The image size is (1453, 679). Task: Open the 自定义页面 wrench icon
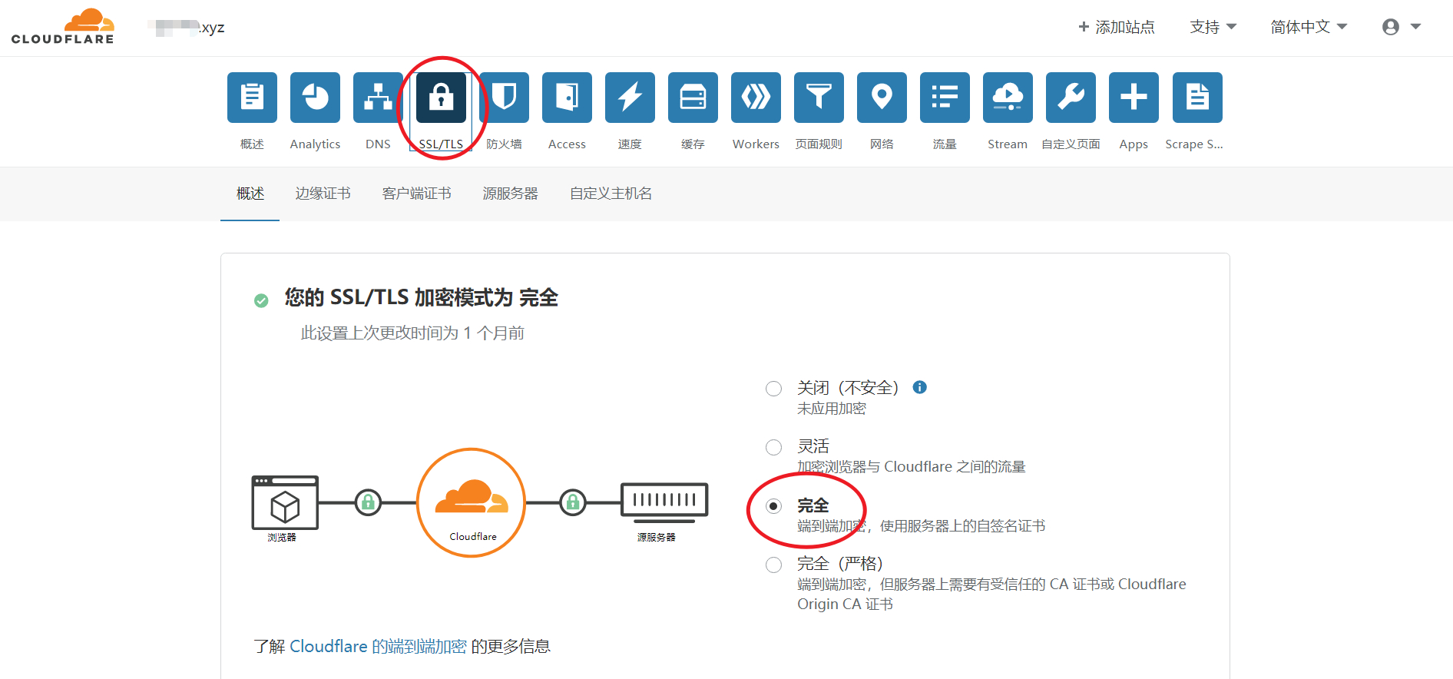coord(1071,98)
